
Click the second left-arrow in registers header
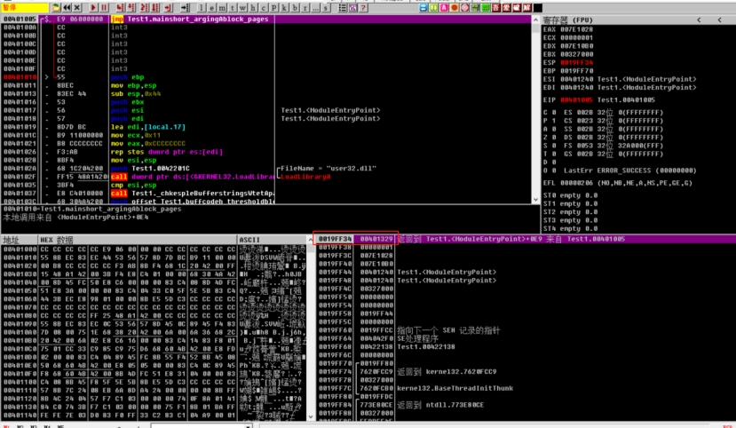tap(719, 20)
